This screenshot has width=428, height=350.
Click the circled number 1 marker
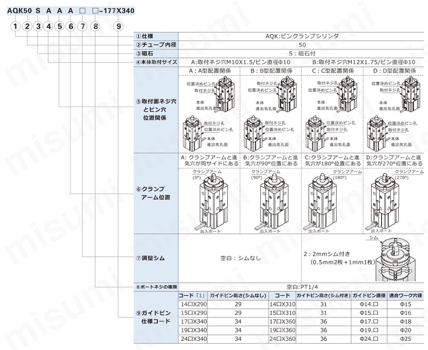click(x=15, y=27)
